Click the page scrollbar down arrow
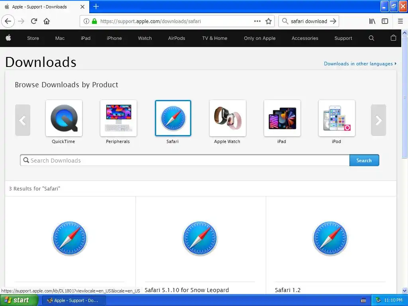 pyautogui.click(x=405, y=290)
